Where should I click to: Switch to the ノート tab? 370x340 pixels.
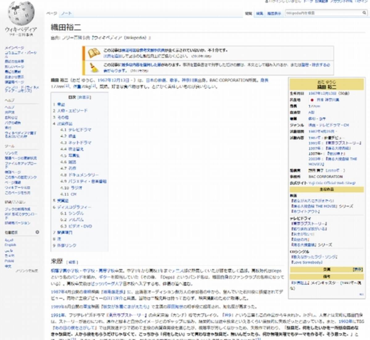(66, 13)
